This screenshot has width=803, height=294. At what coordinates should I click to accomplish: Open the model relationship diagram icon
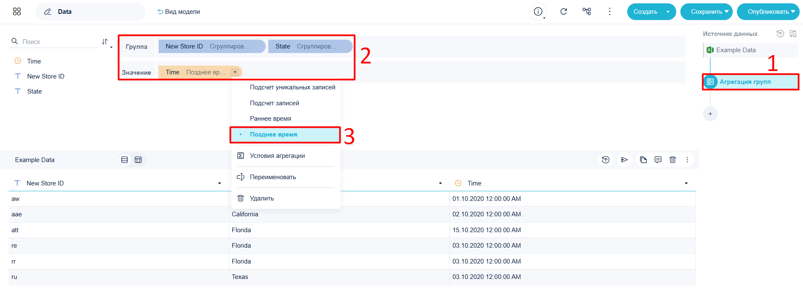587,12
